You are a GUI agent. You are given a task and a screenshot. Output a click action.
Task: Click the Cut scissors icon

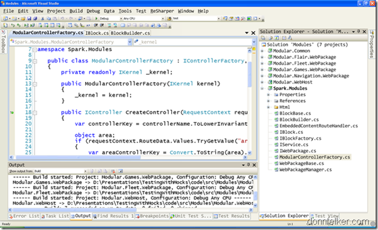pos(43,18)
